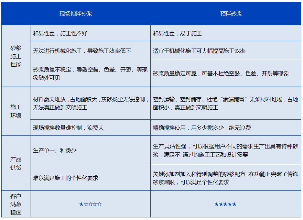Select the first star under 预拌砂浆
This screenshot has width=303, height=220.
pyautogui.click(x=217, y=204)
